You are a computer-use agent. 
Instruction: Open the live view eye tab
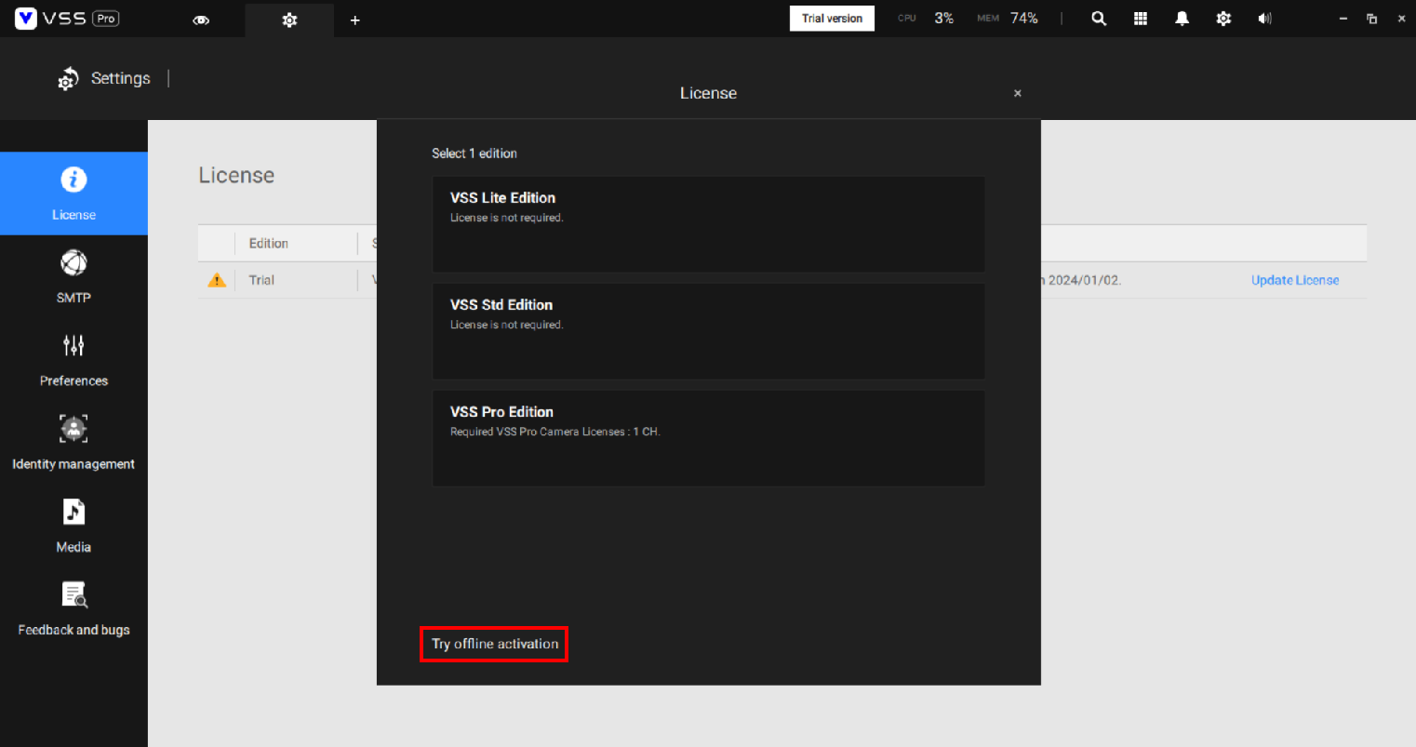click(x=201, y=20)
